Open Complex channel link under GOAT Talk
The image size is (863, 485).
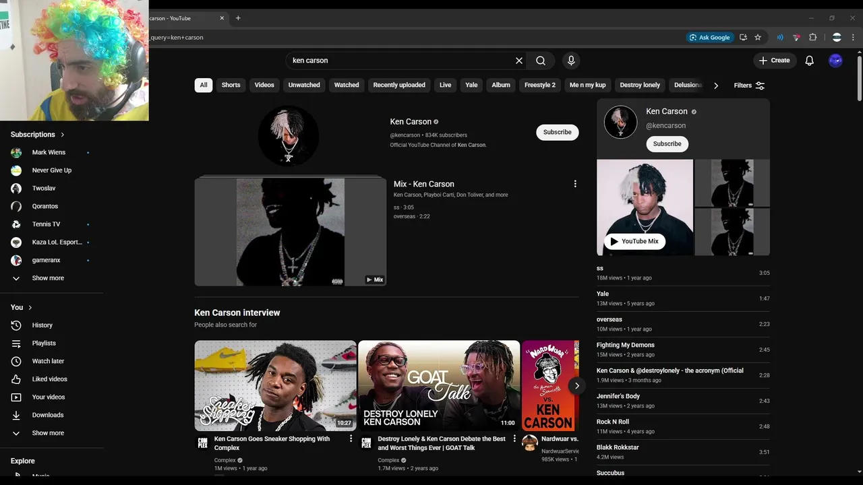388,460
